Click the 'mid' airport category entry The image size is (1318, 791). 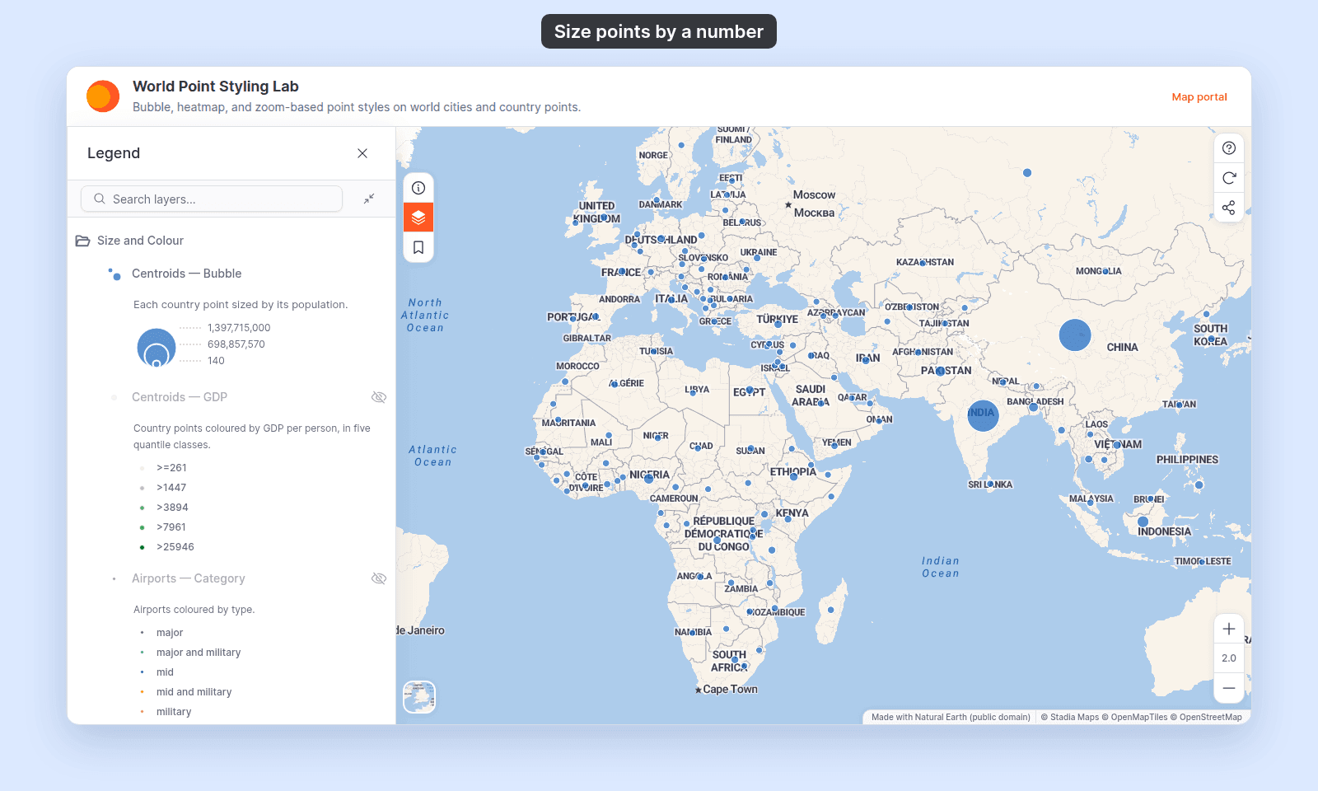165,672
